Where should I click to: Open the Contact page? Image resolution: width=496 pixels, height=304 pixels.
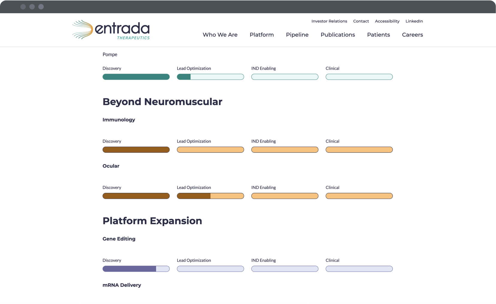[361, 21]
